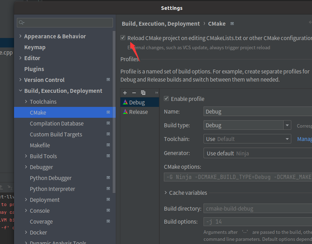This screenshot has width=312, height=244.
Task: Show more profile toolbar actions
Action: 157,93
